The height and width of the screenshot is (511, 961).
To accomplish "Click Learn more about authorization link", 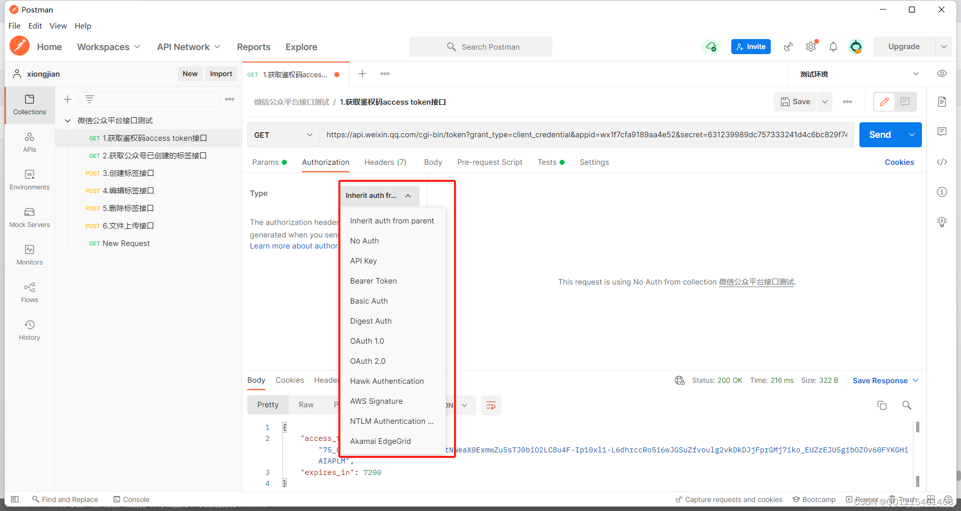I will (x=294, y=246).
